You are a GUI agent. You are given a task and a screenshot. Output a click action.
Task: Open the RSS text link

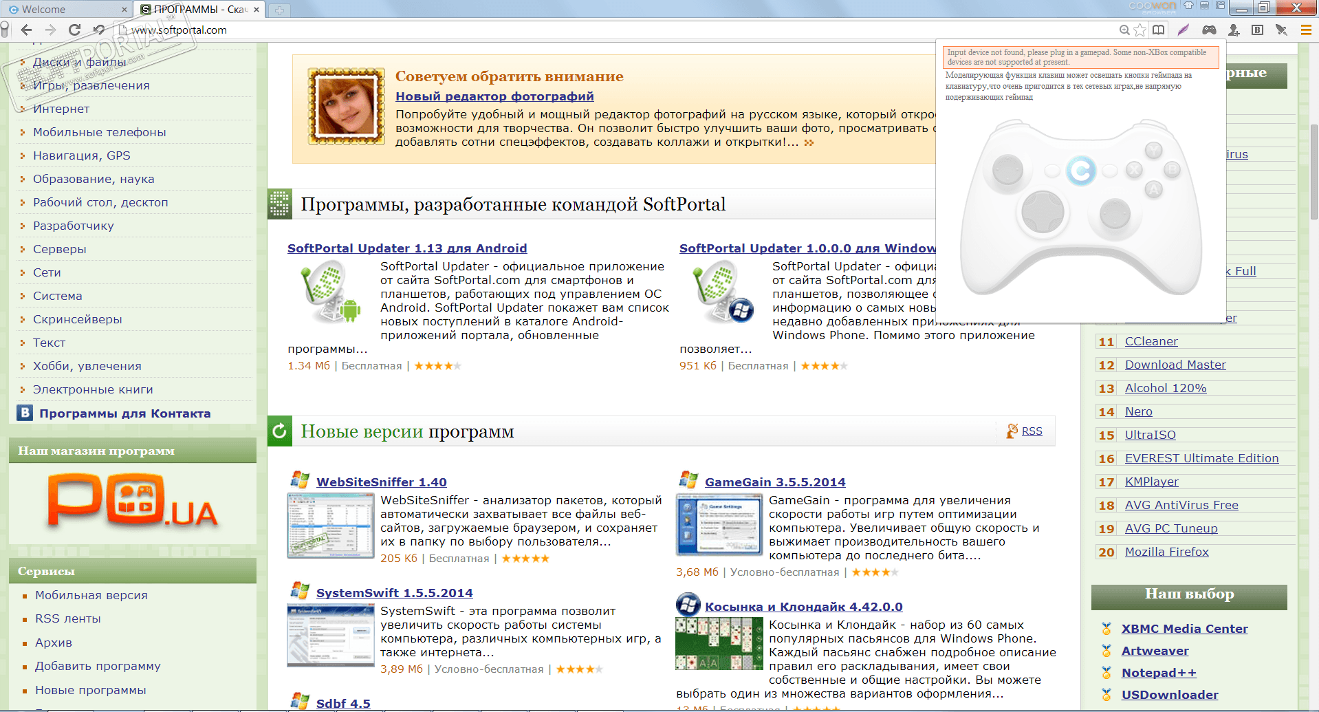[1032, 431]
